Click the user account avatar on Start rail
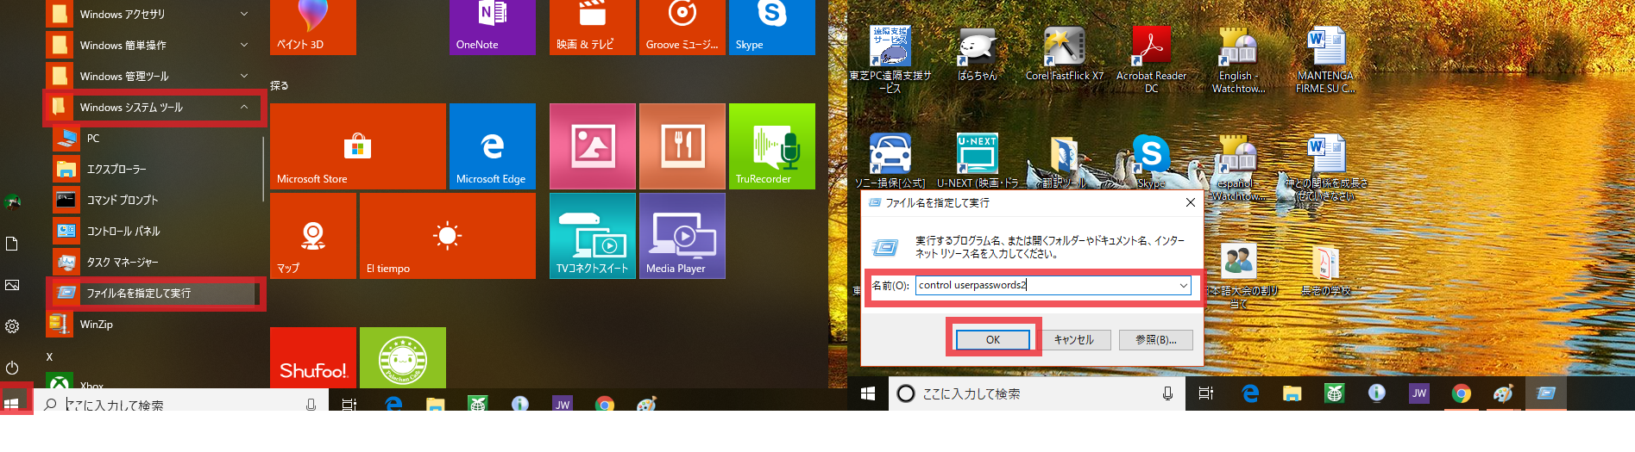This screenshot has height=452, width=1635. pos(12,202)
